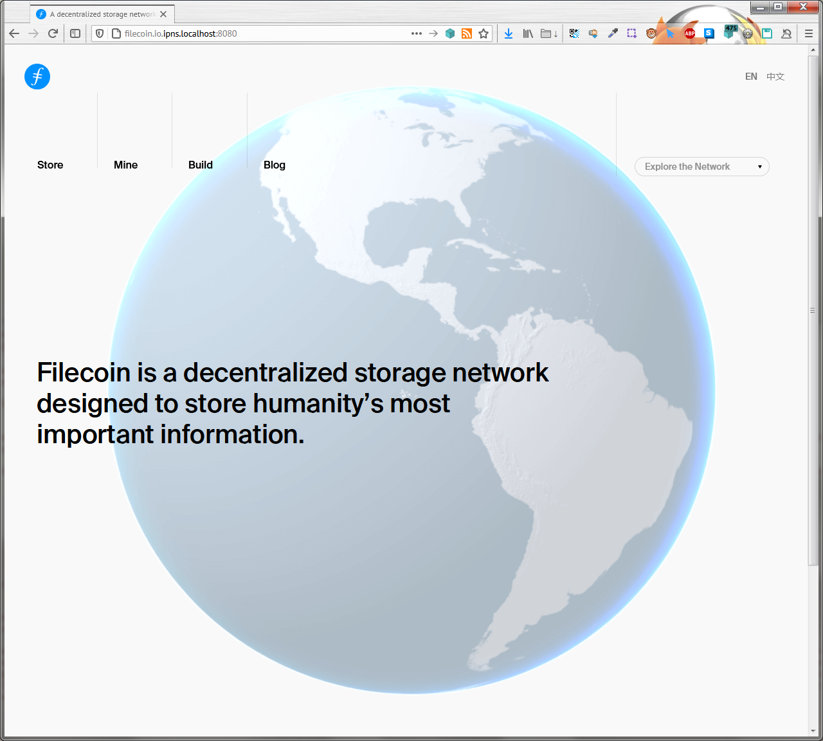The image size is (823, 741).
Task: Click the blue cursor arrow extension icon
Action: tap(671, 33)
